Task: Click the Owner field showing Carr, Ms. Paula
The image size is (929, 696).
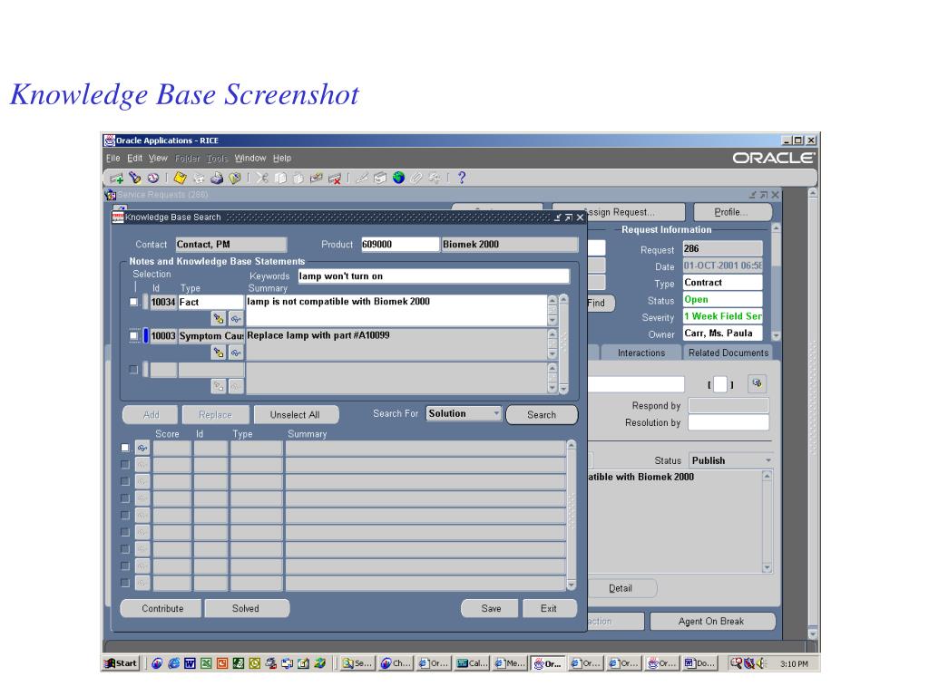Action: [x=722, y=333]
